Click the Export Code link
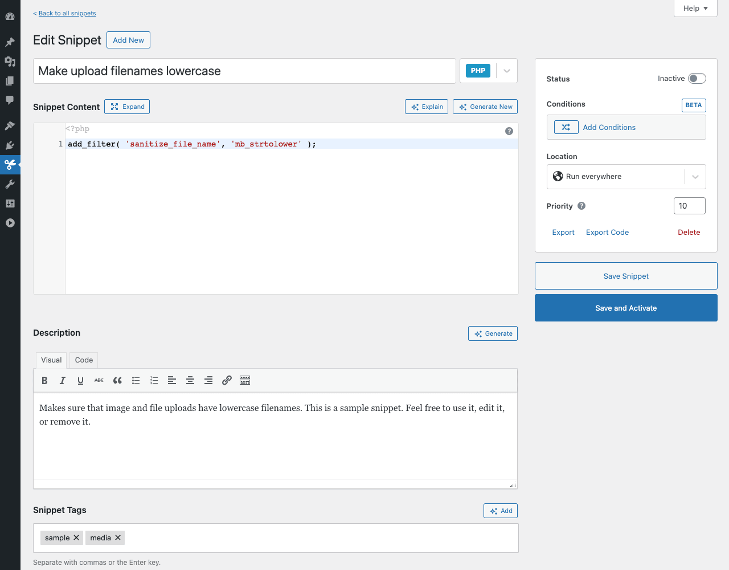This screenshot has height=570, width=729. (607, 232)
